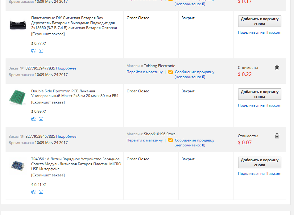Click envelope icon for TxHang Electronic seller
This screenshot has height=215, width=294.
tap(170, 72)
